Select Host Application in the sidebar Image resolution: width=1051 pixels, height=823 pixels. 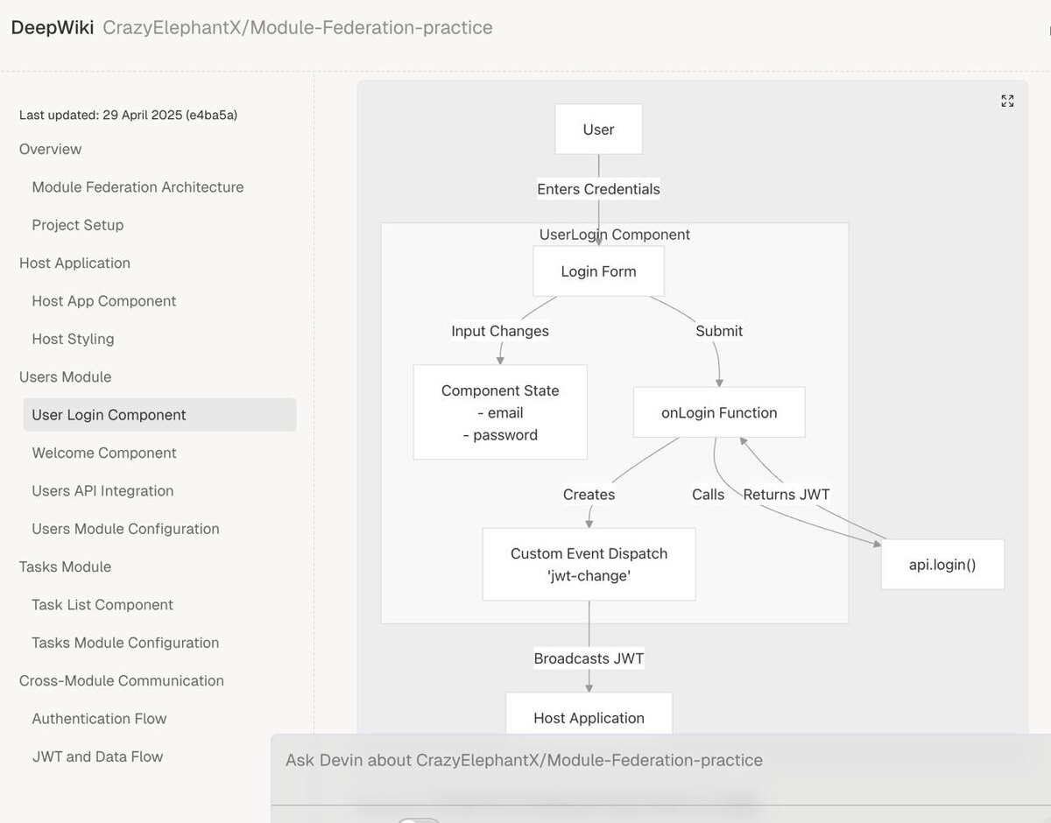(74, 264)
